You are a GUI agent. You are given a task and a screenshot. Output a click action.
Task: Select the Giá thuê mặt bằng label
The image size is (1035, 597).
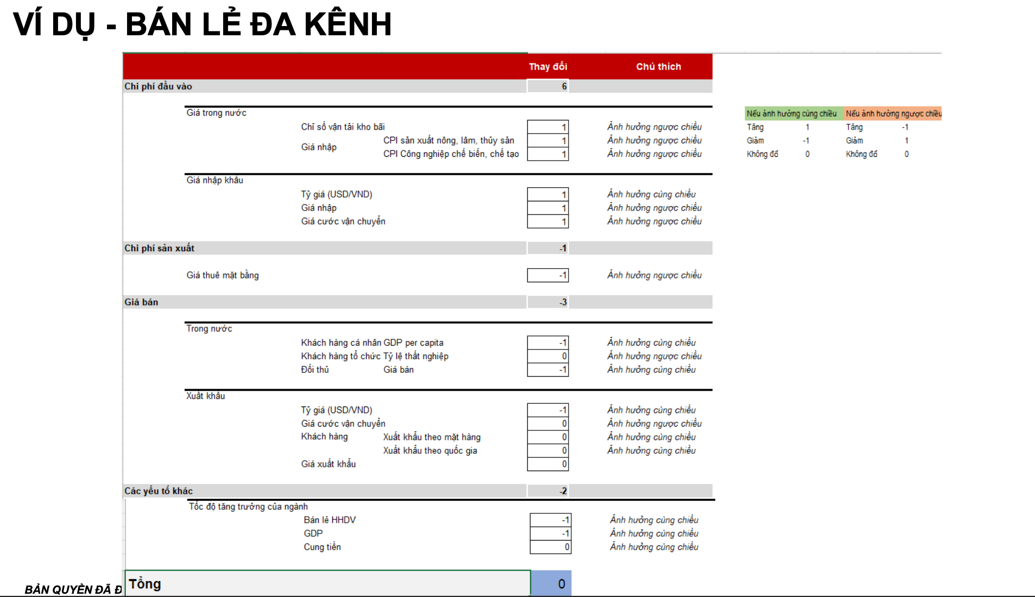[223, 275]
